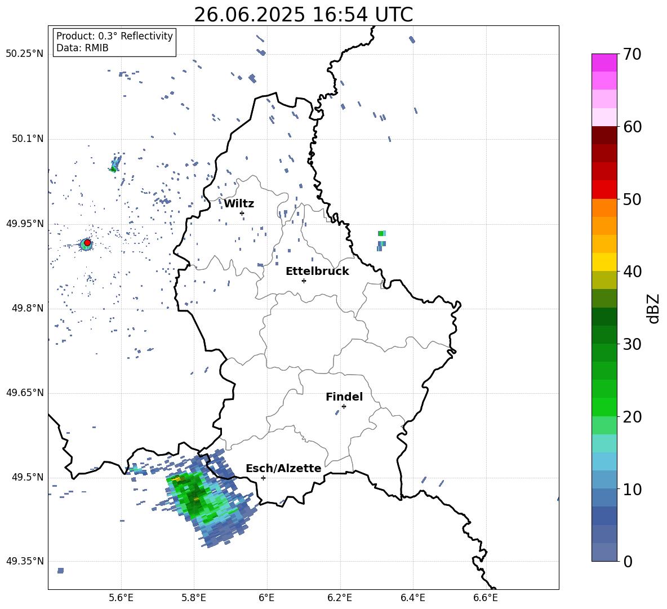Click the 70 colorbar tick value

[633, 55]
